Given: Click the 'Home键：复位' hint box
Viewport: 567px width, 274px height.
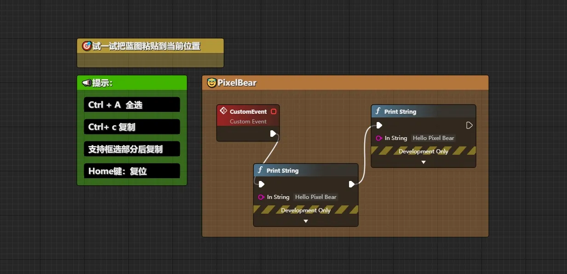Looking at the screenshot, I should pyautogui.click(x=132, y=171).
